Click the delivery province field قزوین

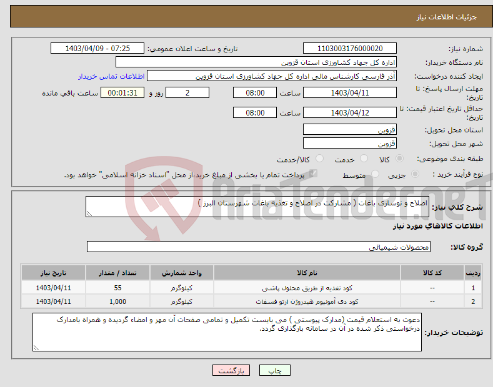point(350,129)
